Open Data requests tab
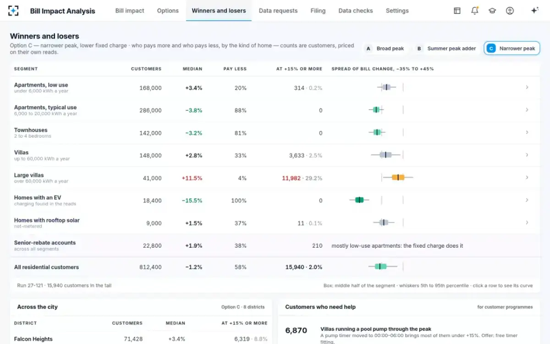This screenshot has height=344, width=550. (x=278, y=11)
